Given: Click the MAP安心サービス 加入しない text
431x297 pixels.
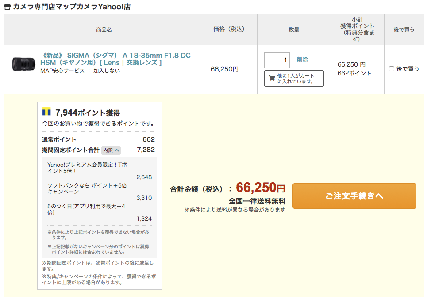Looking at the screenshot, I should (x=80, y=71).
